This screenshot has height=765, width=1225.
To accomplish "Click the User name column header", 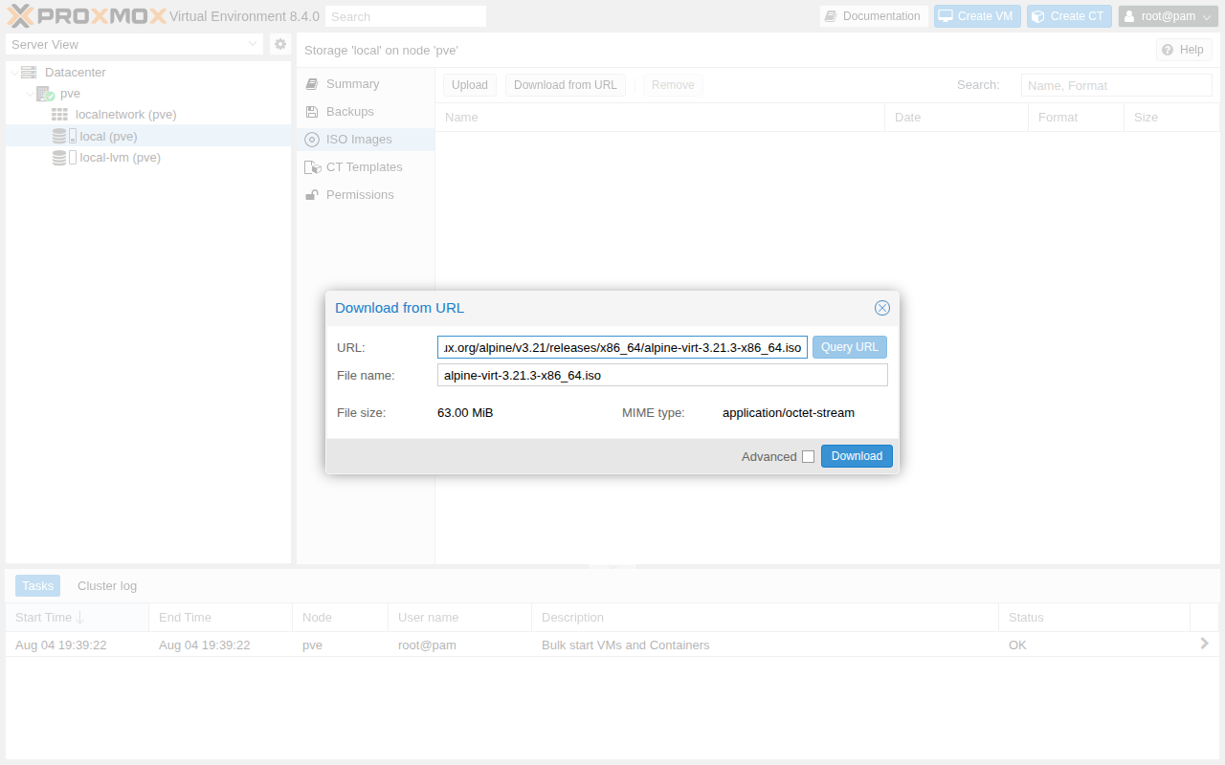I will click(460, 618).
